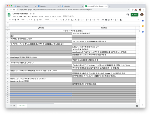Open text rotation dropdown
Screen dimensions: 151x115
[x=99, y=20]
